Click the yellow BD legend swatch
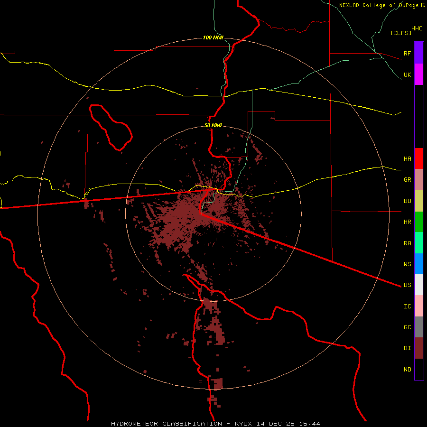Image resolution: width=427 pixels, height=427 pixels. click(x=419, y=201)
